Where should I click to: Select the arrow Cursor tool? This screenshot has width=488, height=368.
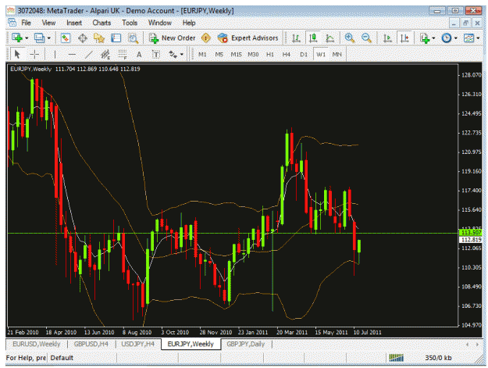point(17,55)
